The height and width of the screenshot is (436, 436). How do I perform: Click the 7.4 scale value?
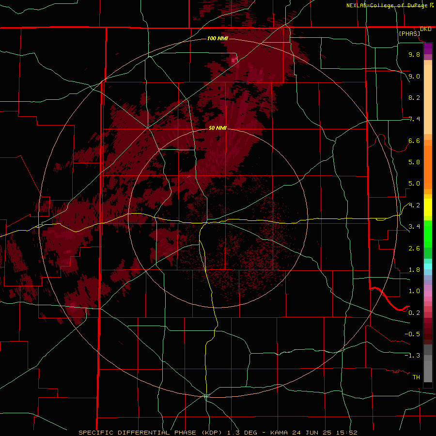coord(414,119)
